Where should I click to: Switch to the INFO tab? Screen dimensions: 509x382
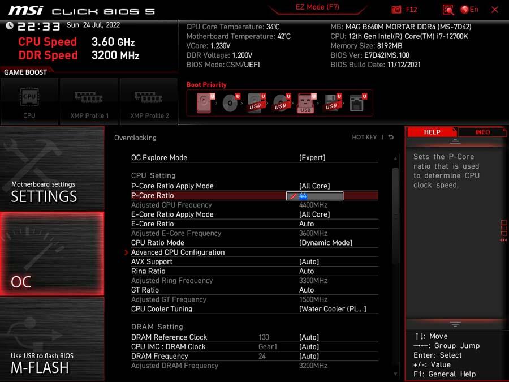pyautogui.click(x=482, y=132)
